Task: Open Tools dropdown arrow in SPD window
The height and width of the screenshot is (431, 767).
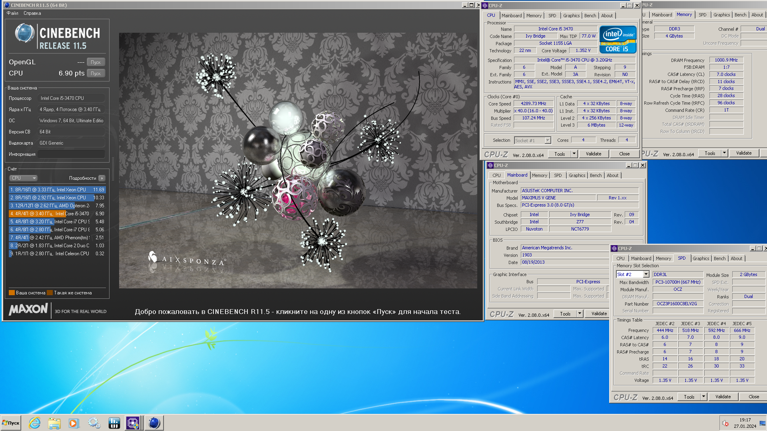Action: pyautogui.click(x=703, y=397)
